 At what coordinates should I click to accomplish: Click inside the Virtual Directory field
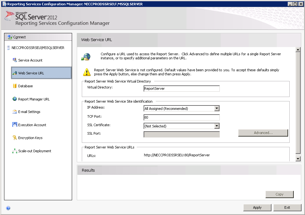click(x=181, y=89)
